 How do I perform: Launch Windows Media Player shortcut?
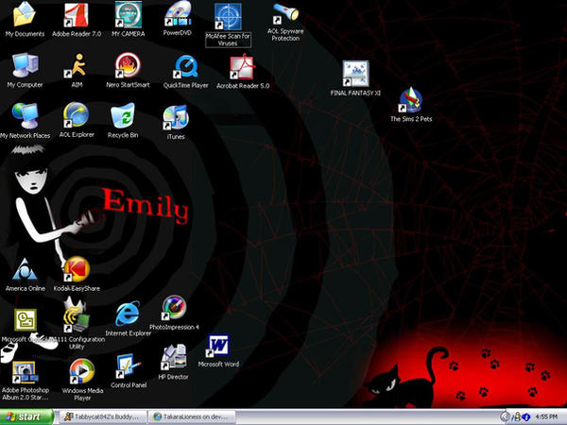[82, 371]
